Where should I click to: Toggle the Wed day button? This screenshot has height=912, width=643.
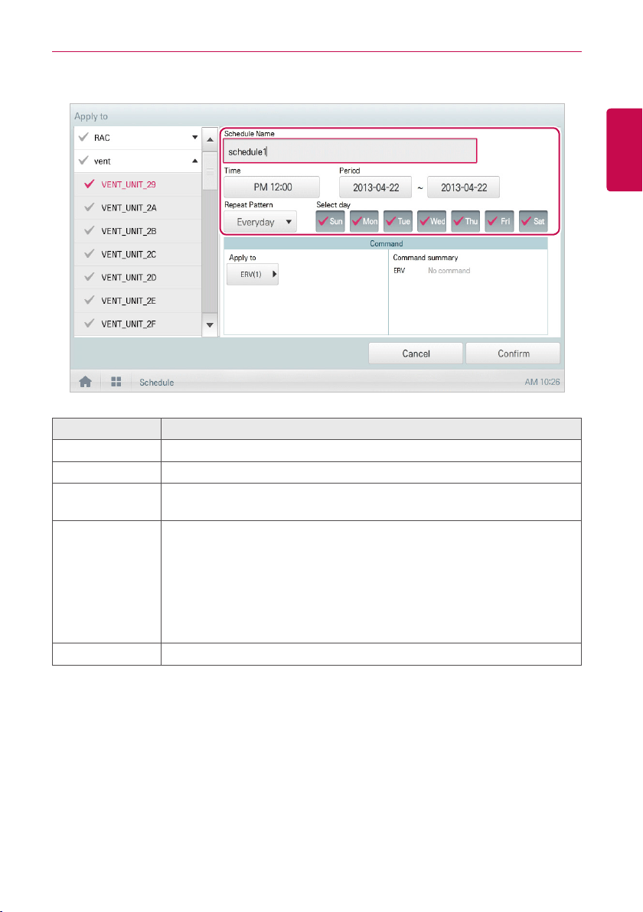tap(432, 221)
